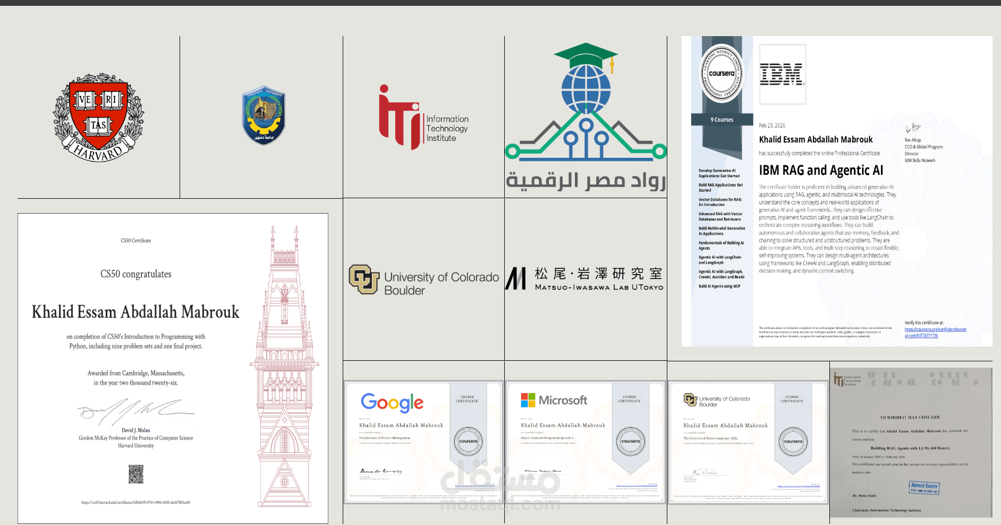Click the Feb 23, 2026 date
Image resolution: width=1001 pixels, height=525 pixels.
point(771,125)
